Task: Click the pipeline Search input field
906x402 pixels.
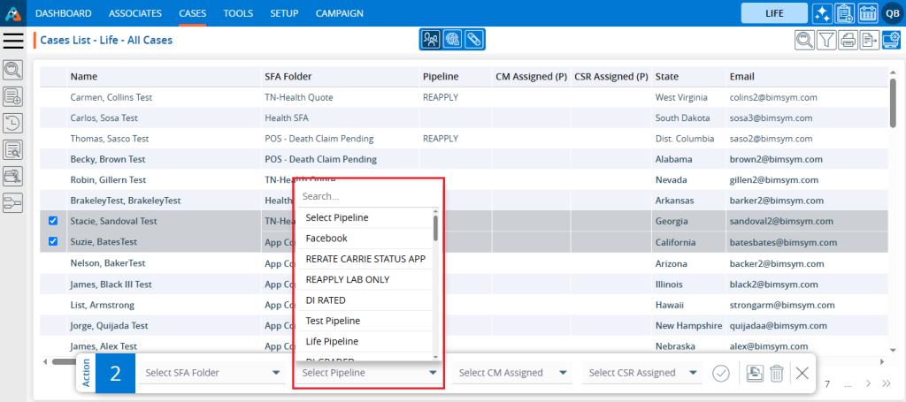Action: 367,196
